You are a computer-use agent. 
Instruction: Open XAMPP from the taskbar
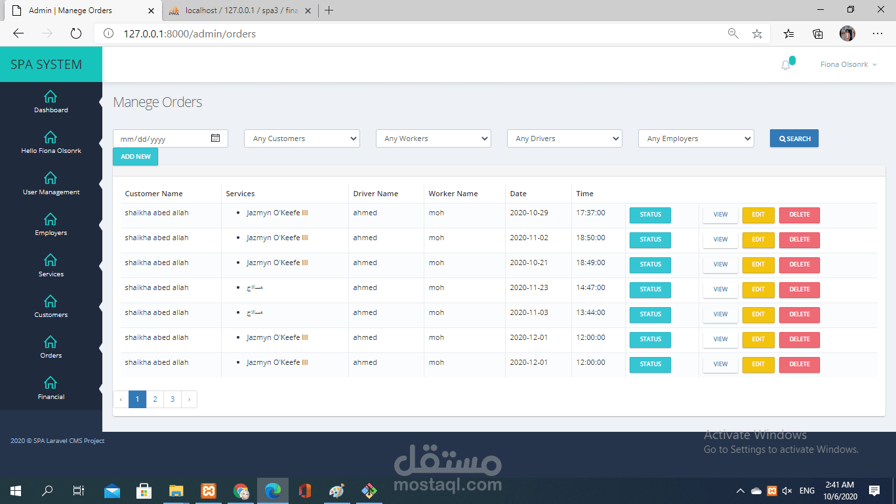[x=209, y=490]
